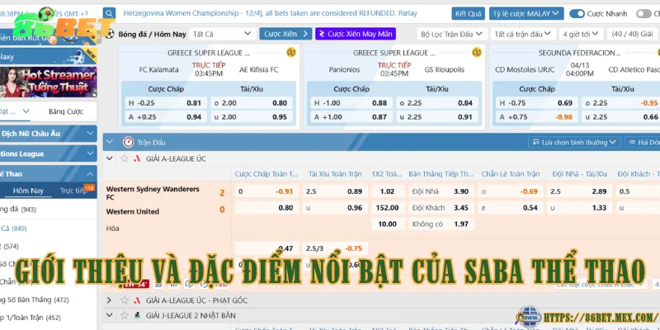Expand Địch Nữ Châu Âu sidebar section

(48, 134)
